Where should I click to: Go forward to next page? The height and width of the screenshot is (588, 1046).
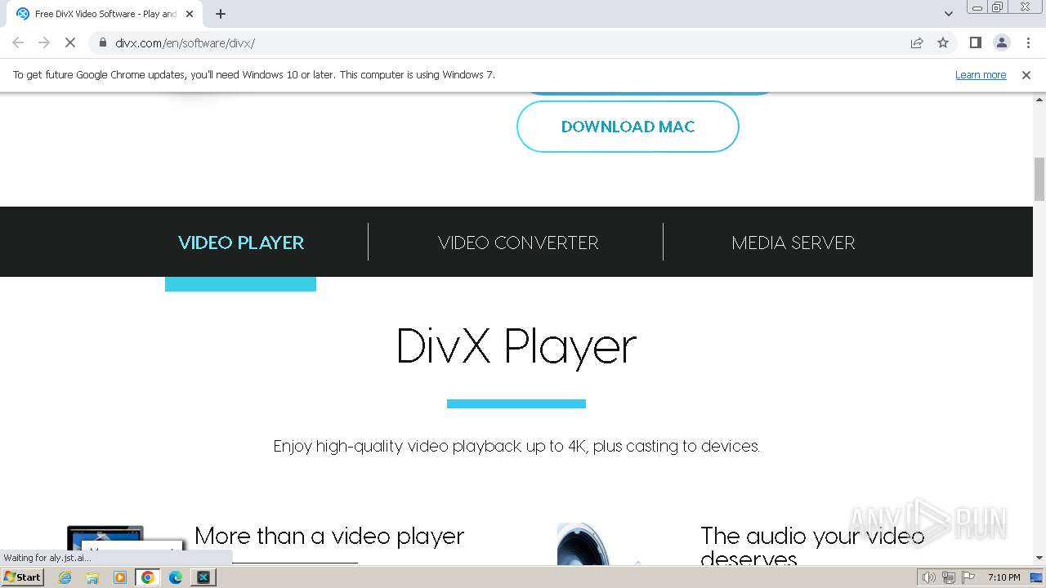click(44, 42)
